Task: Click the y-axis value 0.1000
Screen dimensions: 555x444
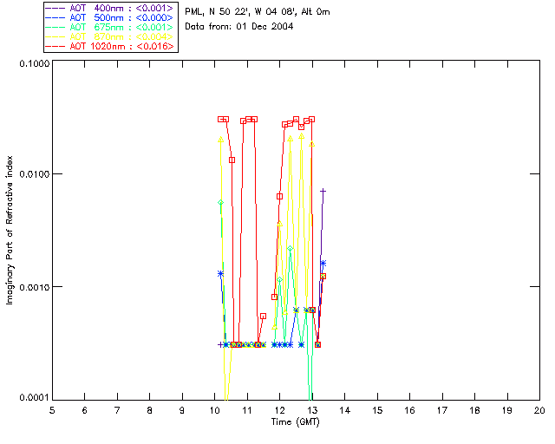Action: (35, 63)
